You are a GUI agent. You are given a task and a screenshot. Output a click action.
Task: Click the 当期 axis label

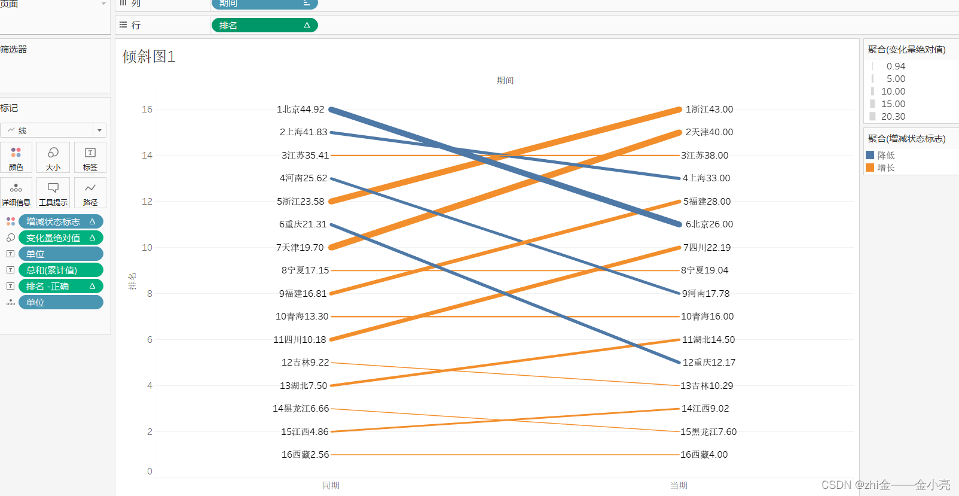coord(679,485)
